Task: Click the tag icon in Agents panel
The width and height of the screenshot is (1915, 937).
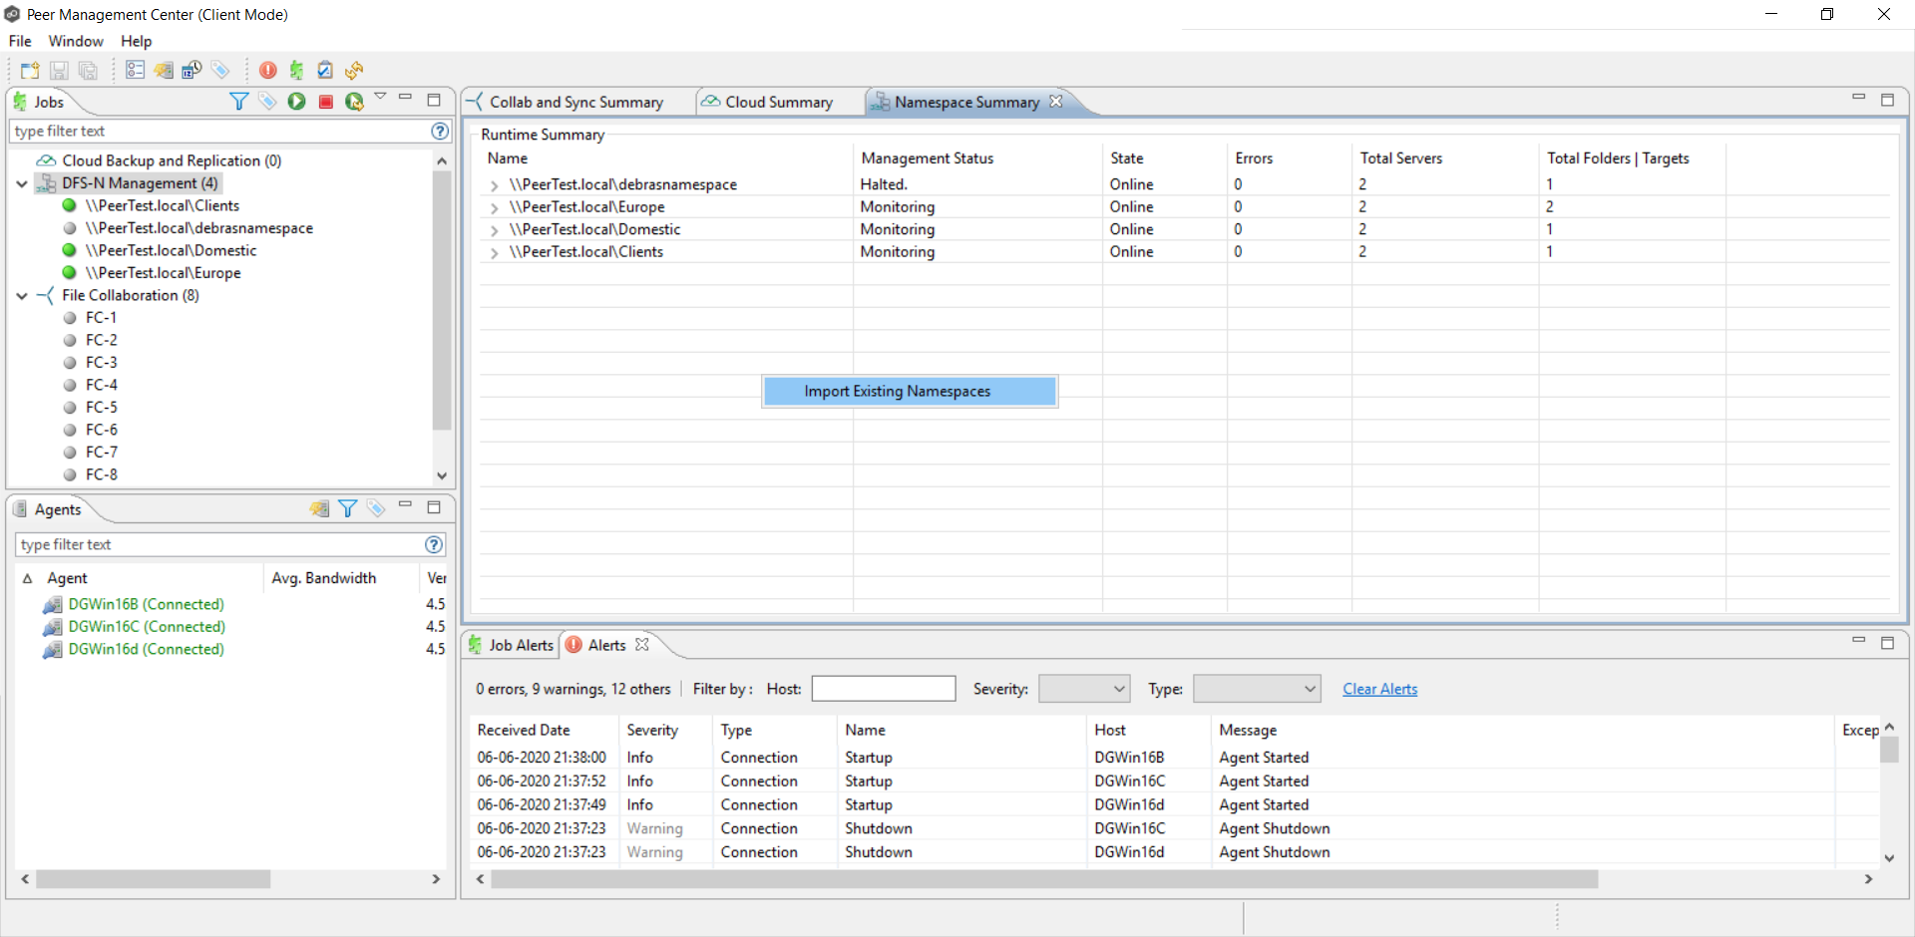Action: tap(376, 508)
